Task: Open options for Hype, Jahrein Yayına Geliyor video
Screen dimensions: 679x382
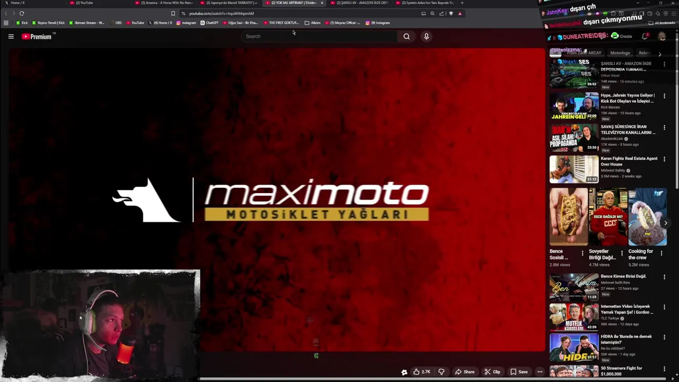Action: point(664,96)
